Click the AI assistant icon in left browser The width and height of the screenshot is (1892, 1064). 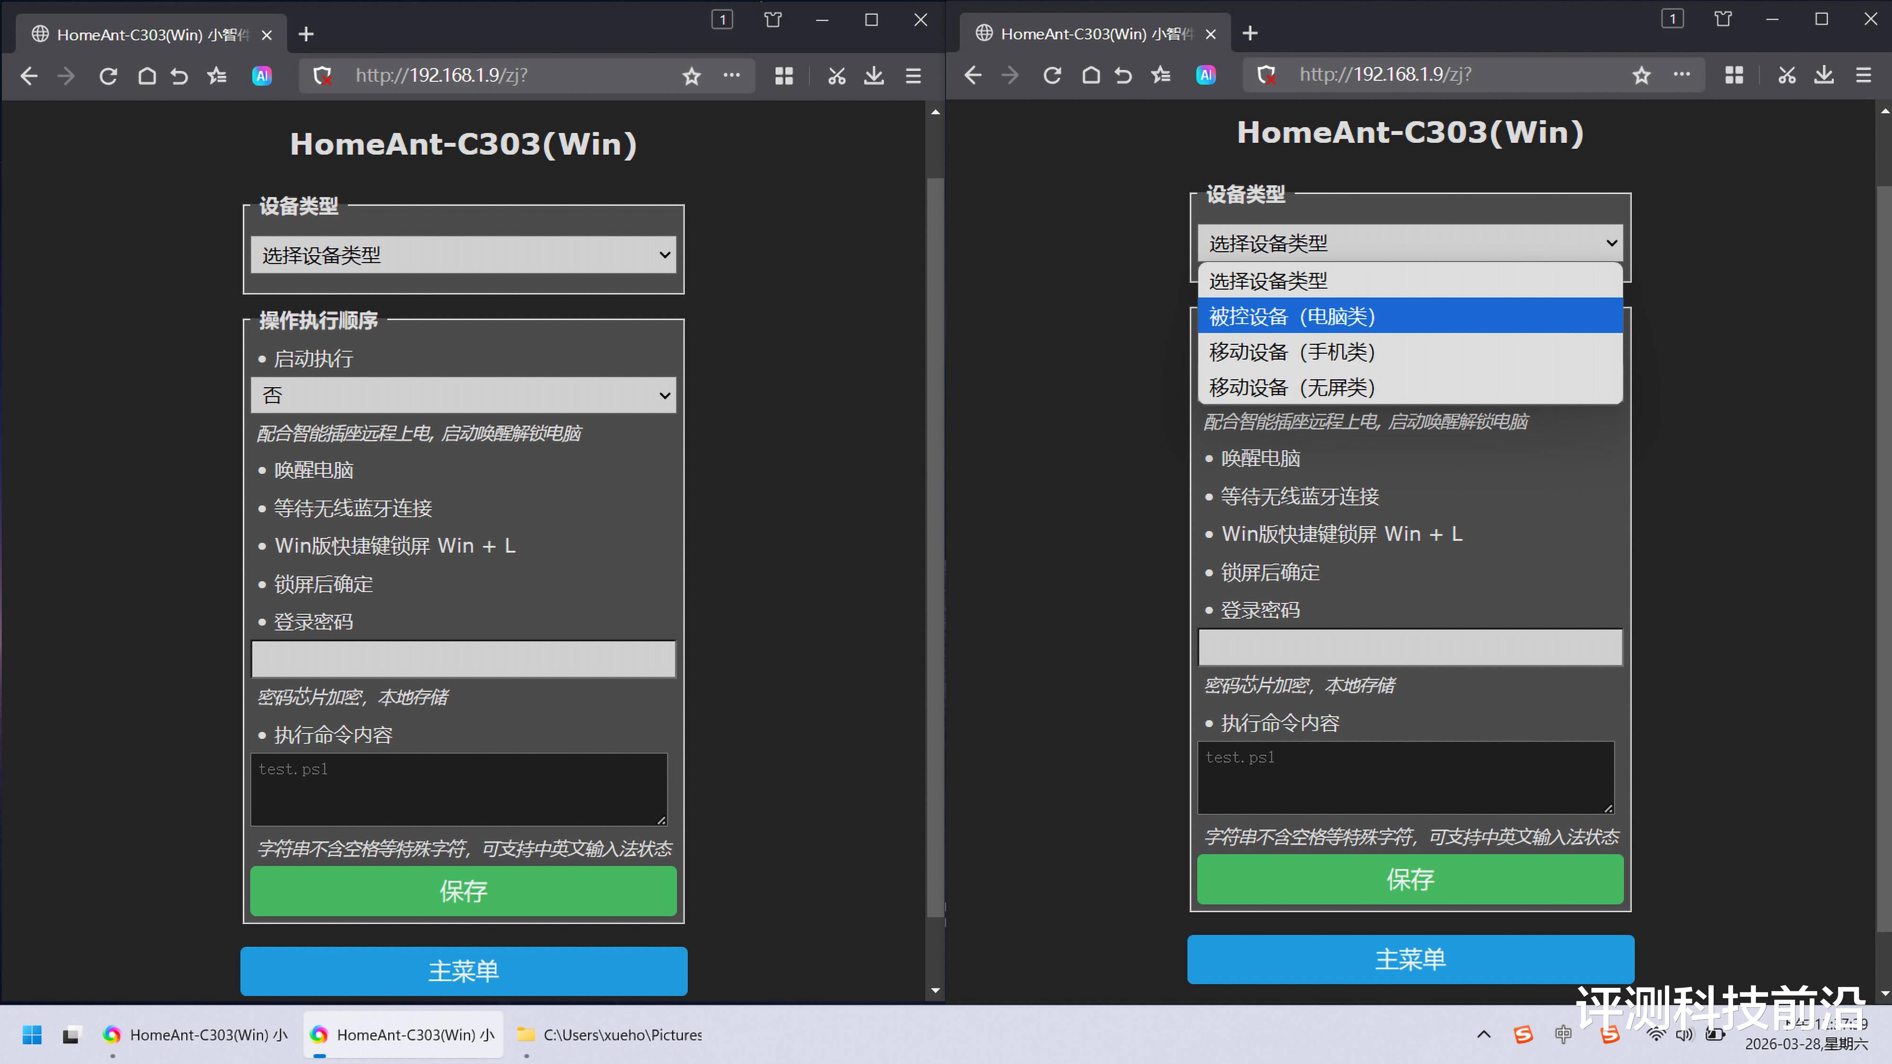(262, 76)
